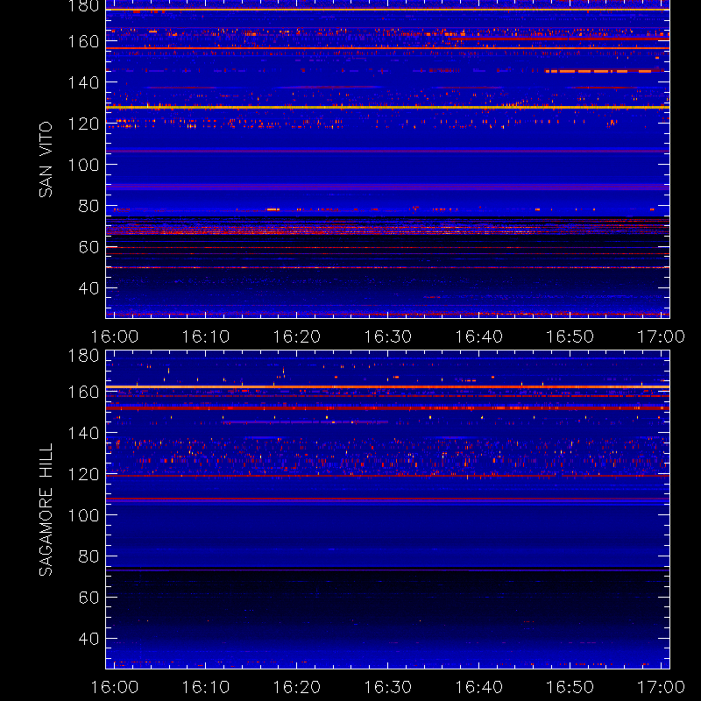Click 16:00 time label under Sagamore Hill plot
Screen dimensions: 701x701
115,687
